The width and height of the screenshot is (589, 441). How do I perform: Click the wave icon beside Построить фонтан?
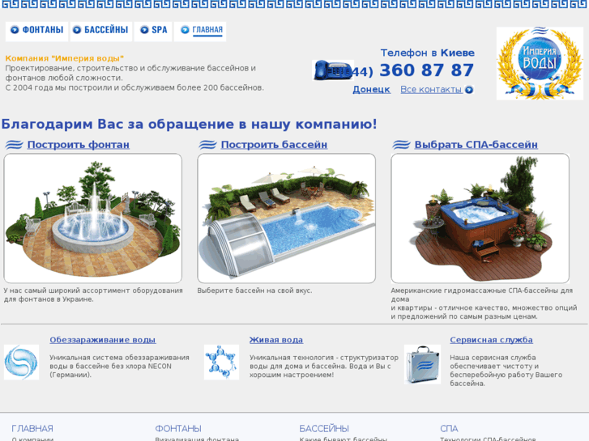[15, 145]
